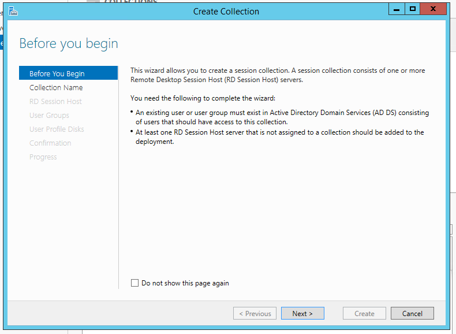Select the Confirmation step in sidebar
The image size is (456, 334).
point(50,143)
